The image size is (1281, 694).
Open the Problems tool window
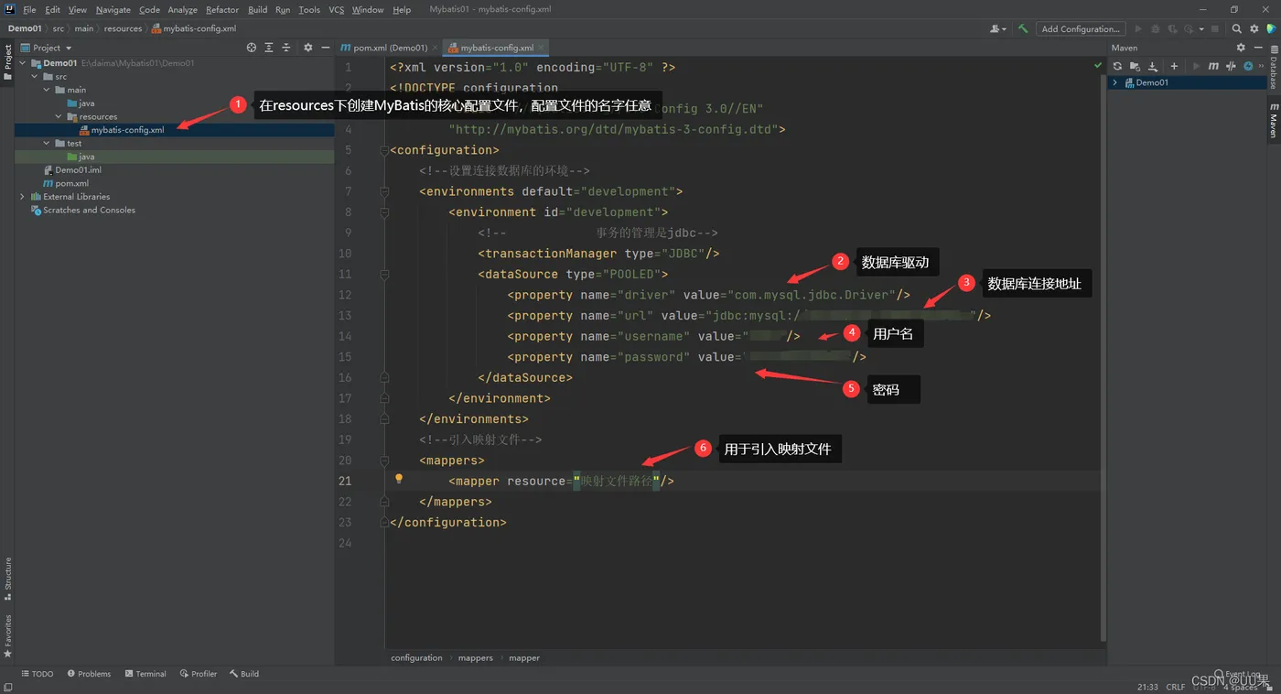point(90,674)
